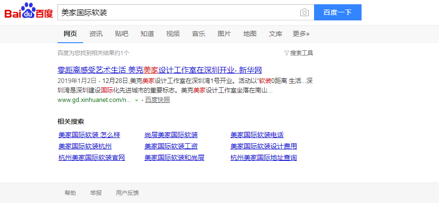Open the 音乐 tab

pyautogui.click(x=199, y=34)
